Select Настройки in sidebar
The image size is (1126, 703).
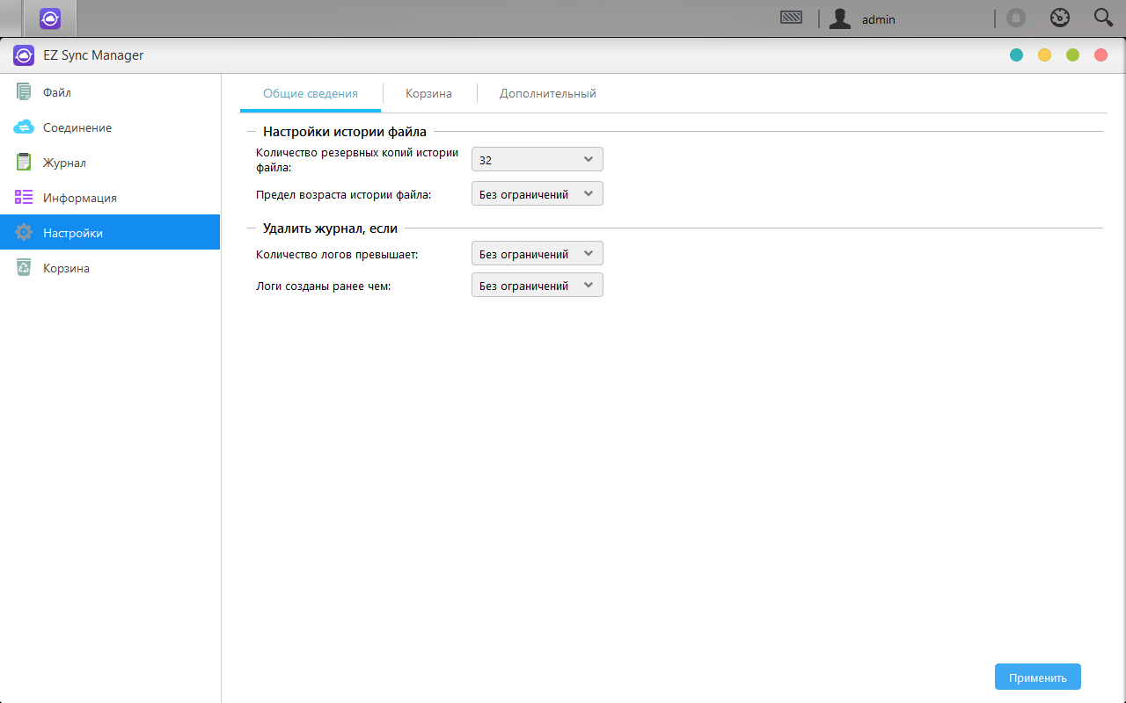pyautogui.click(x=110, y=232)
